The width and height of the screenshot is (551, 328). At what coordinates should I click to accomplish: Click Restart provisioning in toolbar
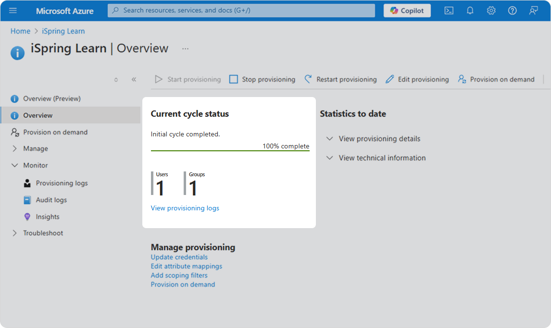340,79
